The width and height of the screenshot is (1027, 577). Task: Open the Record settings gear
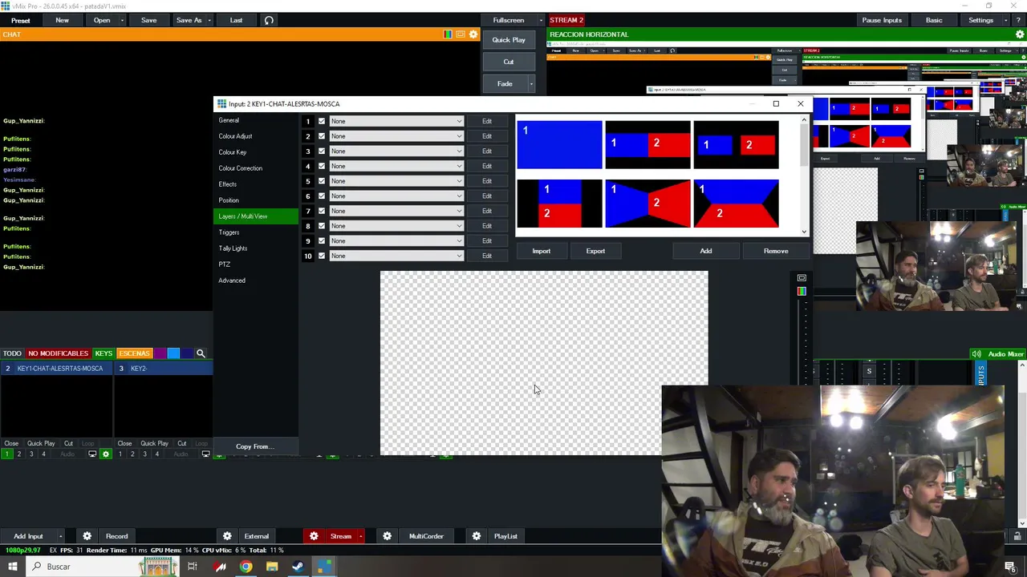(87, 536)
